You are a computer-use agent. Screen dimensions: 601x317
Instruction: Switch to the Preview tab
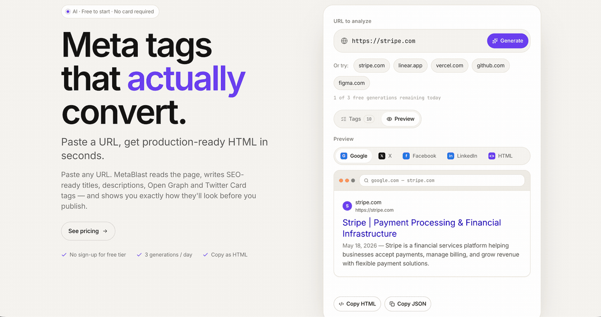pyautogui.click(x=400, y=119)
